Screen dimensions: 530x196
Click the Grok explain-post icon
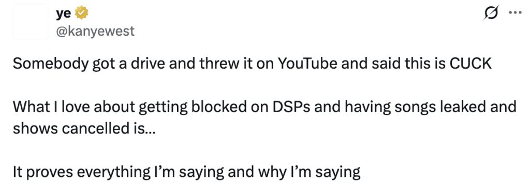coord(490,13)
